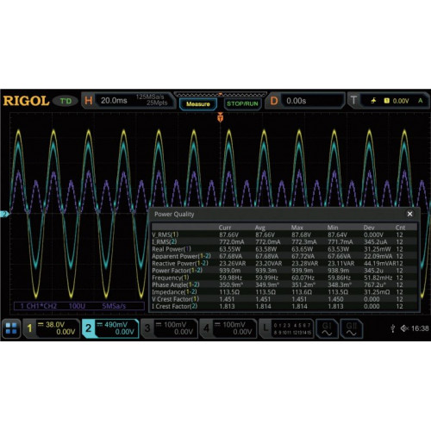Click the muted speaker icon
This screenshot has width=431, height=431.
tap(404, 328)
